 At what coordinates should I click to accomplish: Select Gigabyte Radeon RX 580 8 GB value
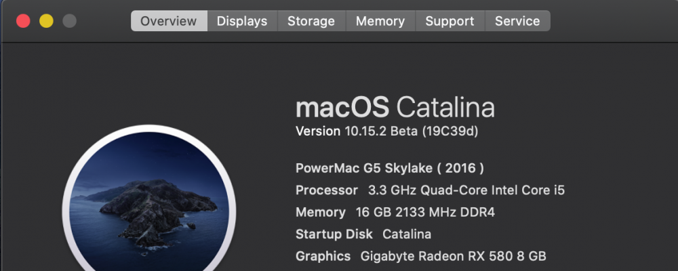click(x=454, y=256)
